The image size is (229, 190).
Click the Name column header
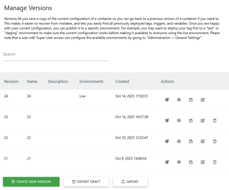32,82
